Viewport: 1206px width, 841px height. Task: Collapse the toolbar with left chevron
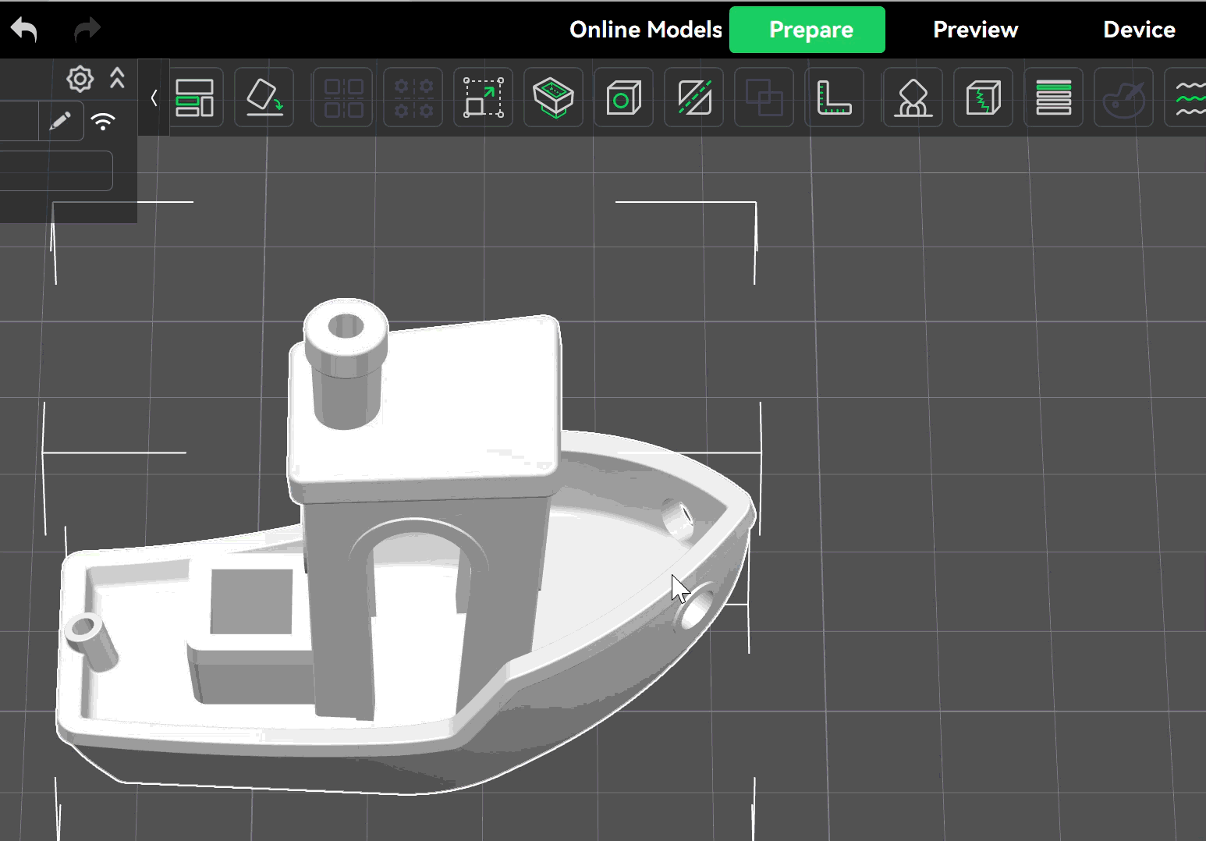[x=154, y=98]
